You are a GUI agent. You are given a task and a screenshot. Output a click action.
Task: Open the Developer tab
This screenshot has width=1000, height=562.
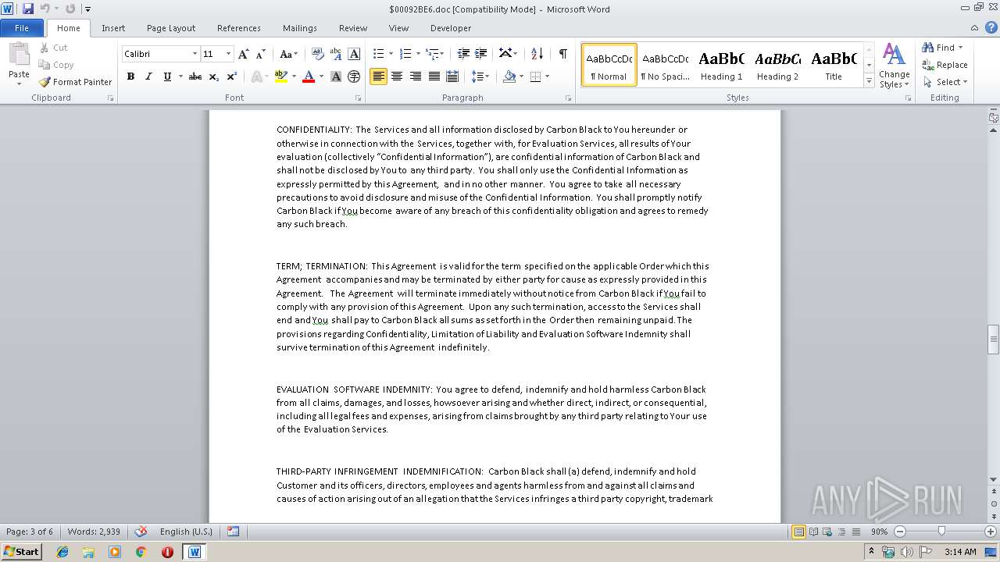(x=451, y=28)
